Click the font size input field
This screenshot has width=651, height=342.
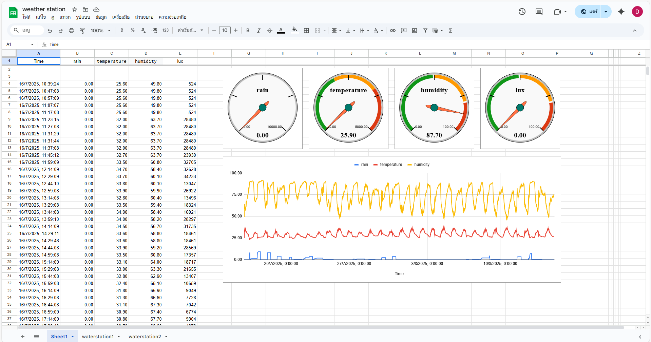pyautogui.click(x=225, y=31)
